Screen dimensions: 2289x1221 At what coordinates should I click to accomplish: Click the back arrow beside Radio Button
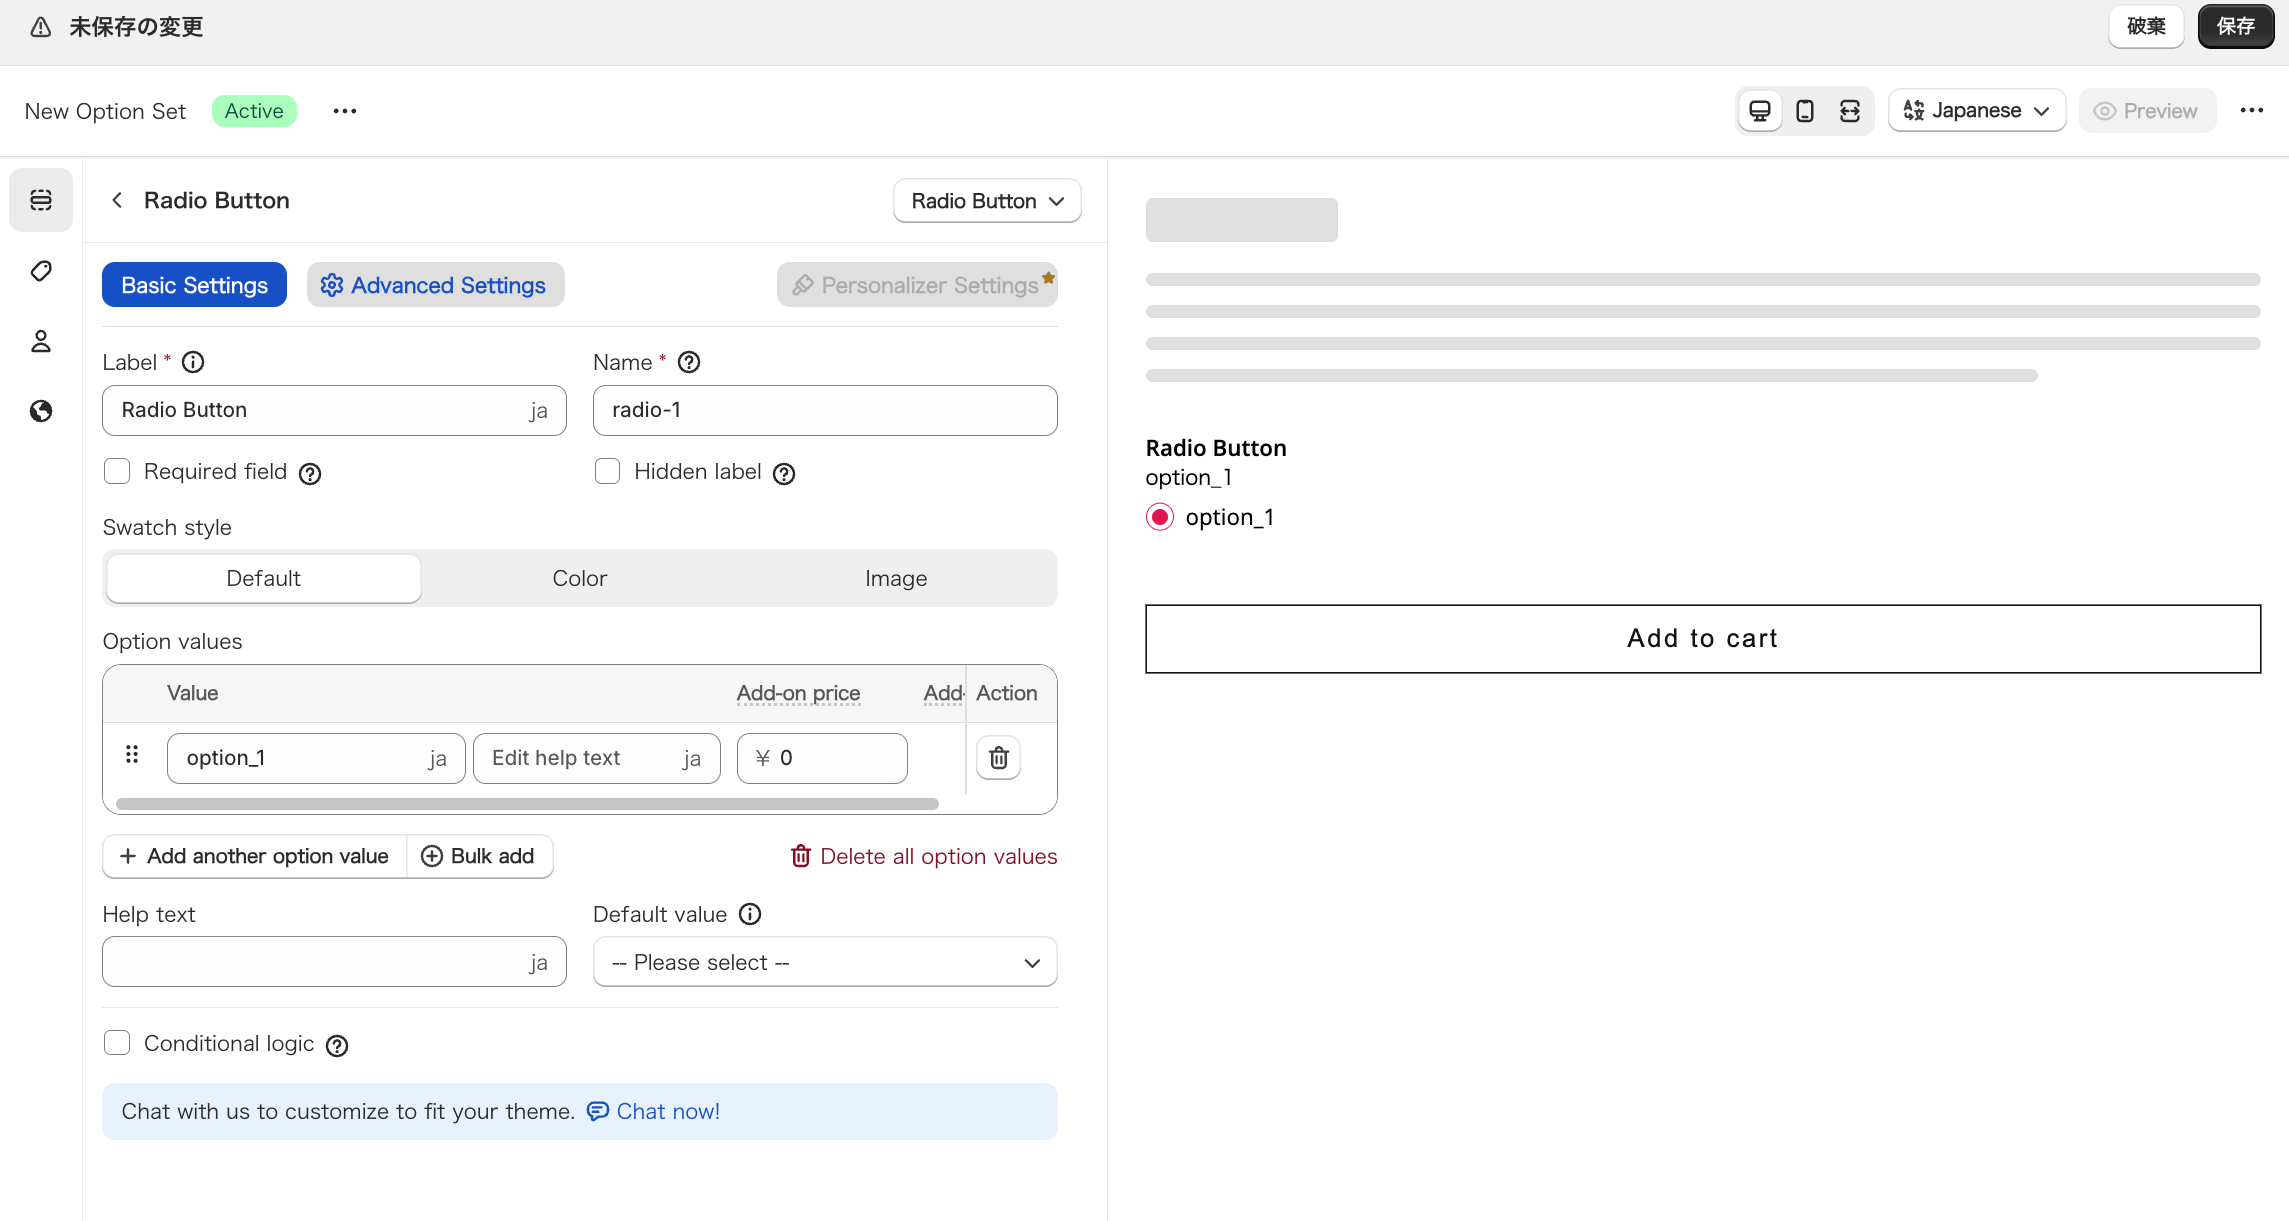[x=117, y=200]
